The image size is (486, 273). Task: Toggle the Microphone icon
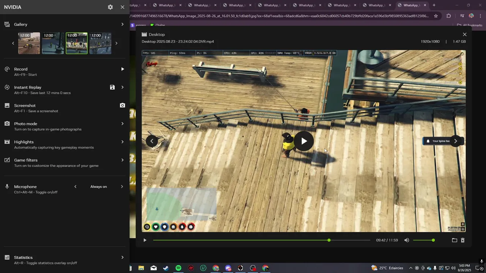[x=7, y=187]
